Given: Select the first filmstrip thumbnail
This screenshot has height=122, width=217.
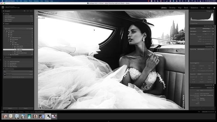Looking at the screenshot, I should 4,116.
